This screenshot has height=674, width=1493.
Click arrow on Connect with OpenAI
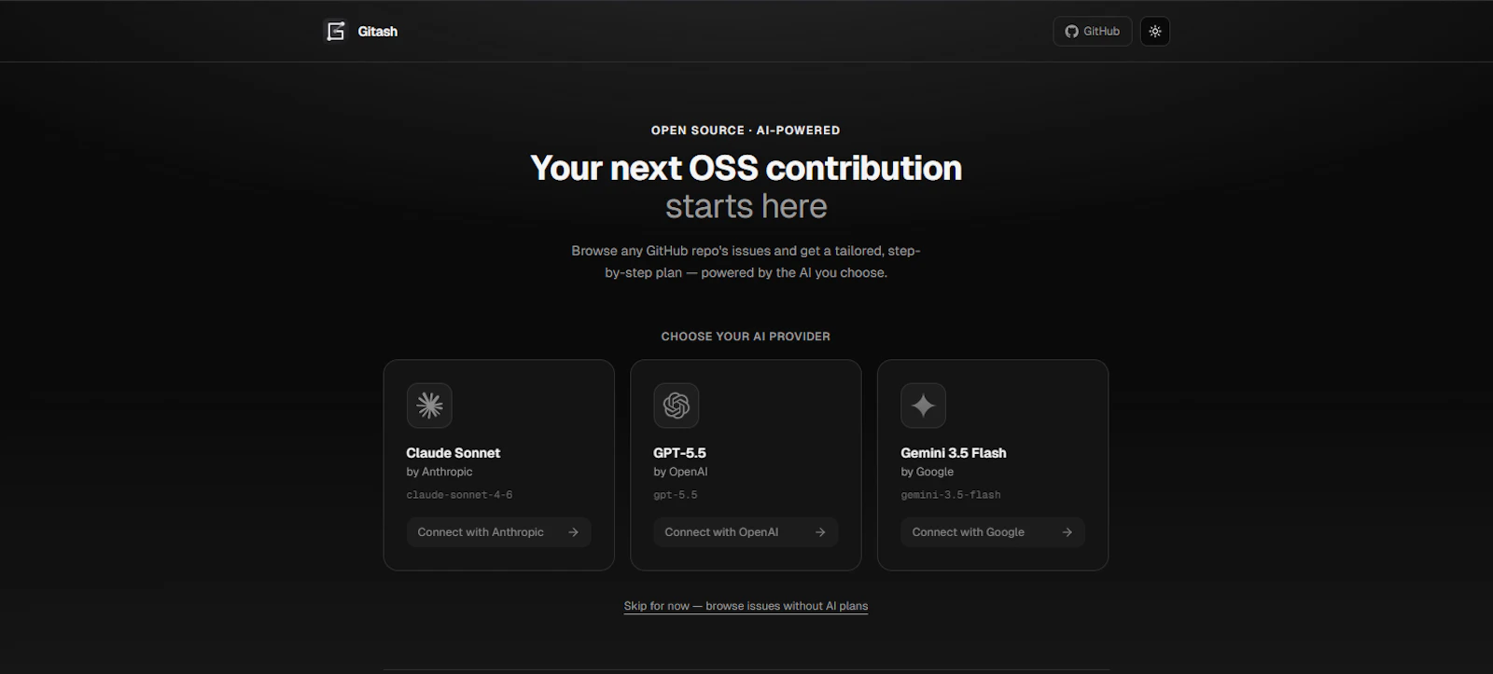(820, 532)
